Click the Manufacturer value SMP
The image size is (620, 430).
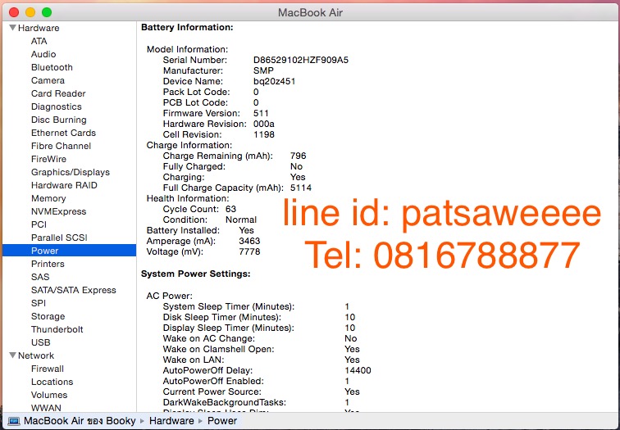pos(263,70)
